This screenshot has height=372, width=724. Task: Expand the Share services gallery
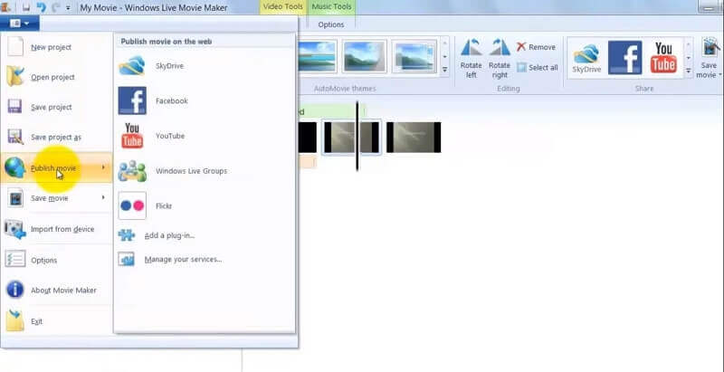pos(689,71)
